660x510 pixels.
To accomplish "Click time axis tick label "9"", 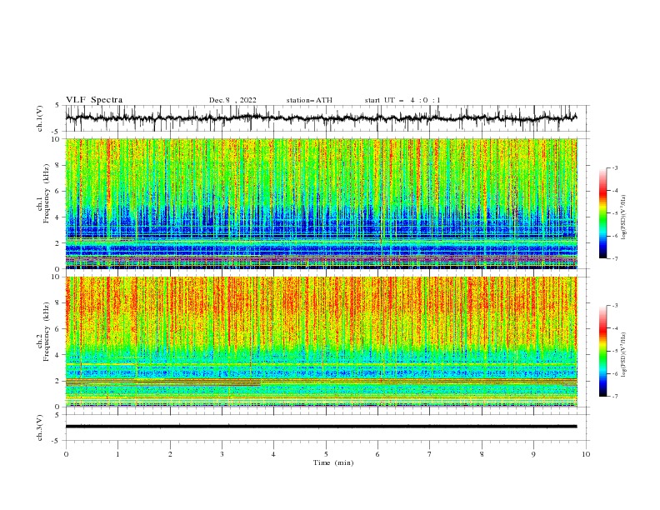I will [533, 454].
